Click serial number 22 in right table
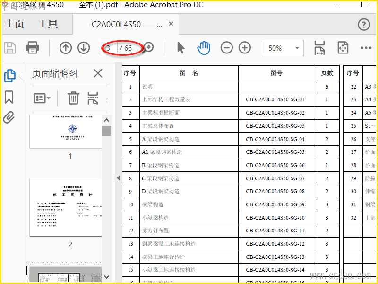 353,87
